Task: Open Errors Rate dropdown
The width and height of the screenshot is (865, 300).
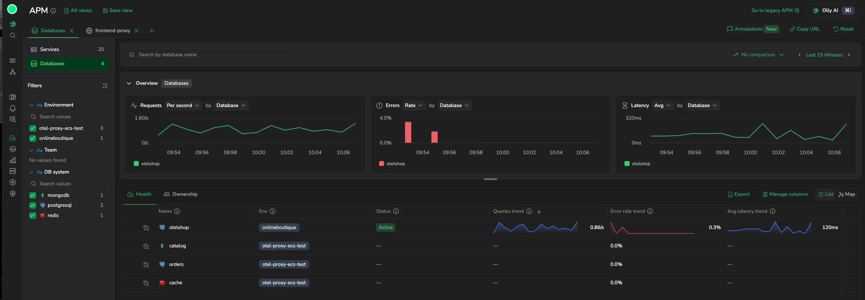Action: tap(413, 105)
